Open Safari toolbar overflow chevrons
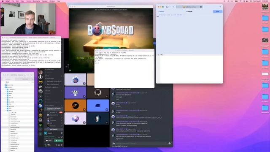Image resolution: width=270 pixels, height=152 pixels. click(220, 7)
